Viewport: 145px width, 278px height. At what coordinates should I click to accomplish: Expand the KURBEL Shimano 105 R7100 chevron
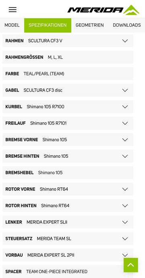(125, 107)
